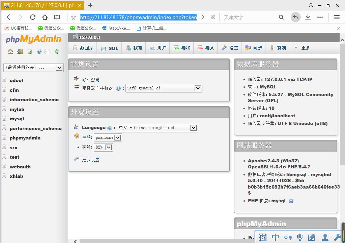Close the bookmarks bar with X
Viewport: 345px width, 243px height.
338,28
